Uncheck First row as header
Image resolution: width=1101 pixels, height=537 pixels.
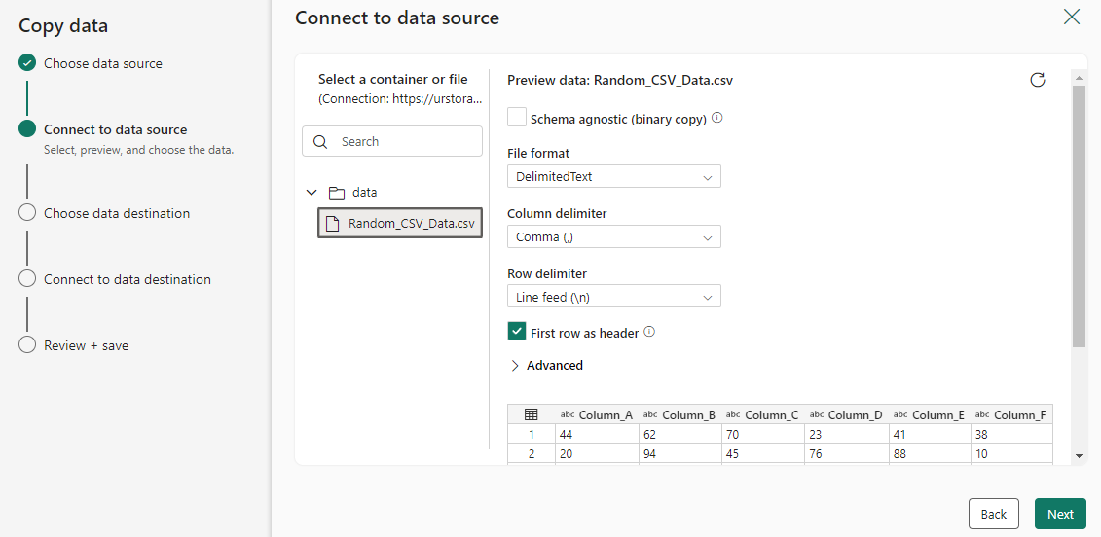pyautogui.click(x=517, y=332)
